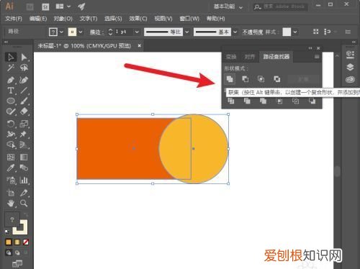Choose the Magic Wand tool
The height and width of the screenshot is (269, 360).
point(11,68)
